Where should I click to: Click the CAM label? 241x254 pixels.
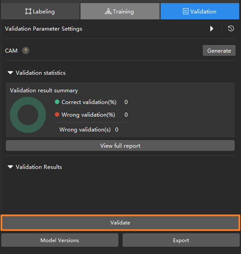coord(11,51)
